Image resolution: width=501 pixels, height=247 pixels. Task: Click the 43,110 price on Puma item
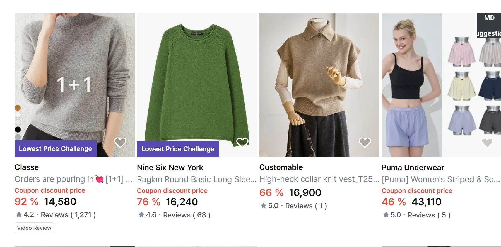427,202
